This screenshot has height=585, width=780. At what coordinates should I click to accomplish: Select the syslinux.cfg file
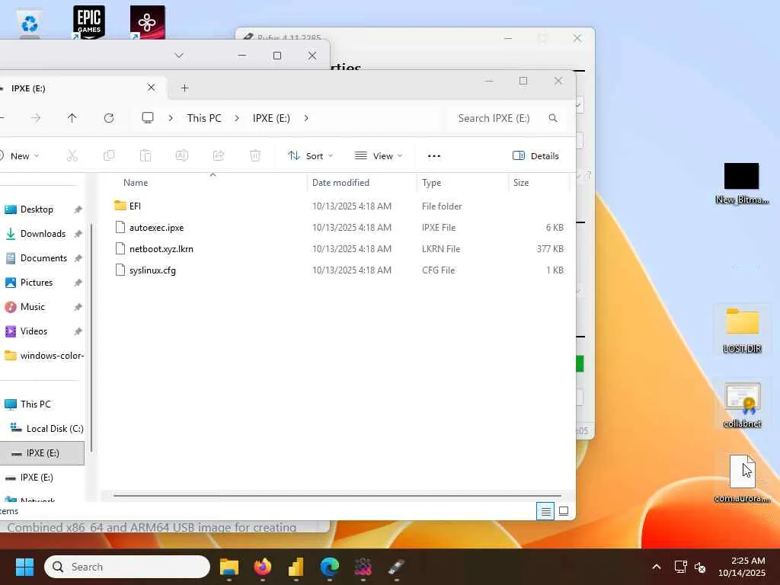click(x=152, y=270)
